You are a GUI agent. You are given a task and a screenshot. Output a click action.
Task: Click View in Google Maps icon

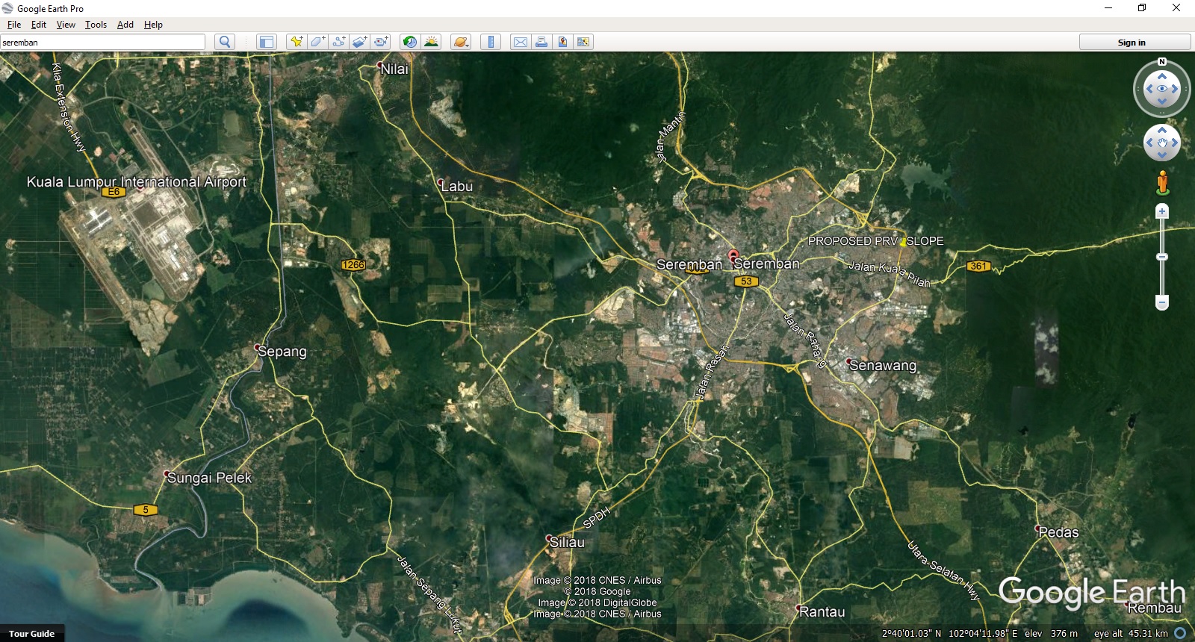pos(583,42)
